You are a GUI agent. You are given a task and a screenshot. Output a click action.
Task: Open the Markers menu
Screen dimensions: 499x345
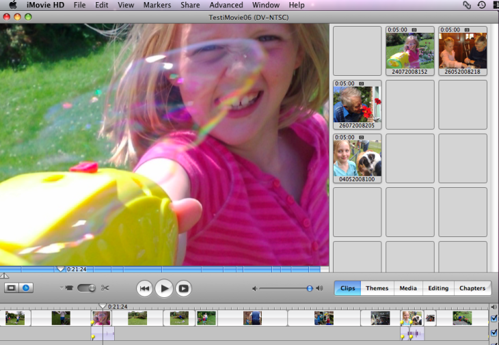(157, 5)
